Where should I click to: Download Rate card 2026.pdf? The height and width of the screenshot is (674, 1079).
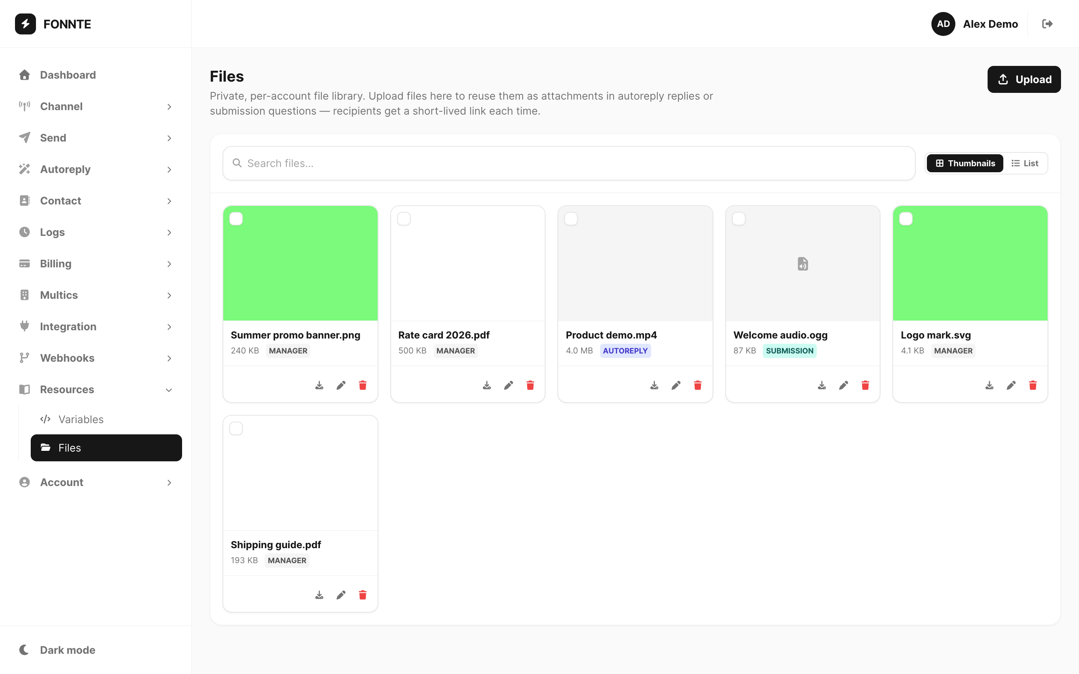click(487, 385)
